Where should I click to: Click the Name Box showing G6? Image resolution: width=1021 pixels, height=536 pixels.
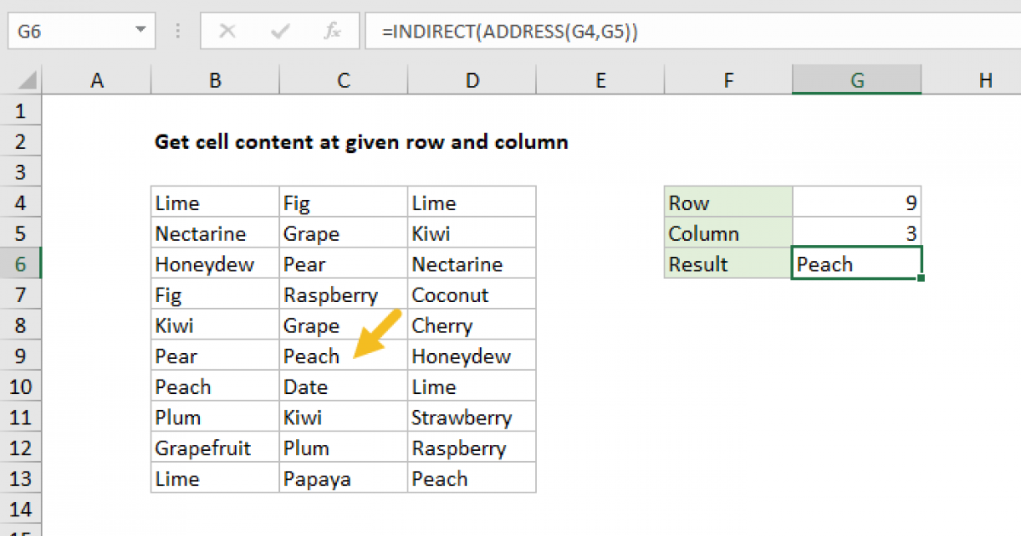pyautogui.click(x=68, y=32)
